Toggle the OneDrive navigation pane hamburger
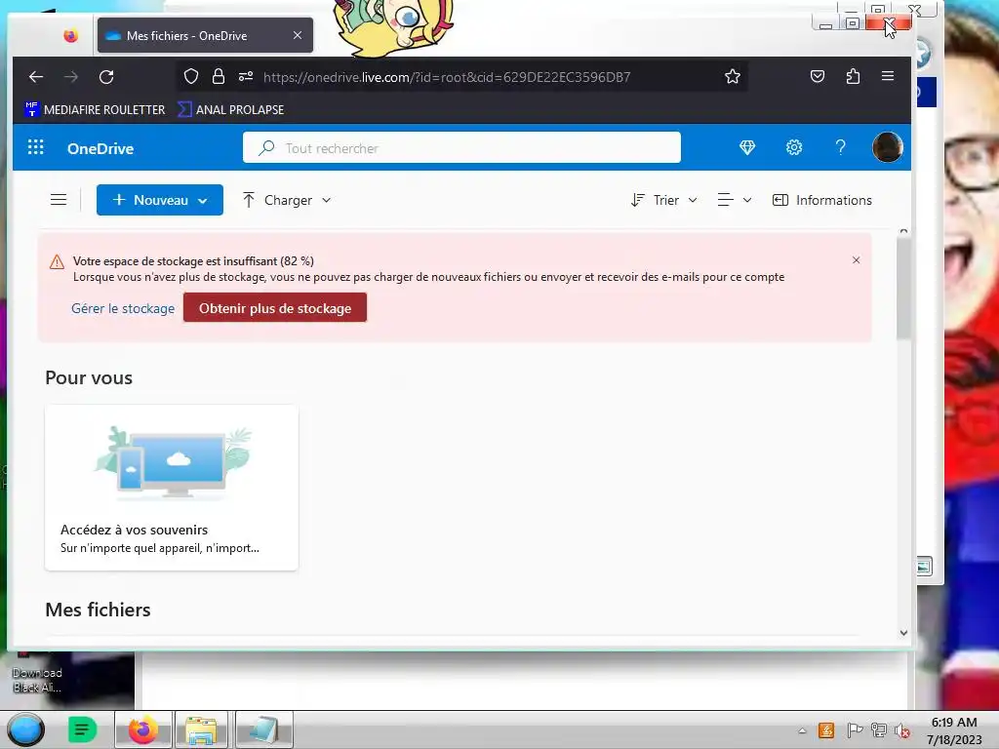Image resolution: width=999 pixels, height=749 pixels. pos(59,200)
